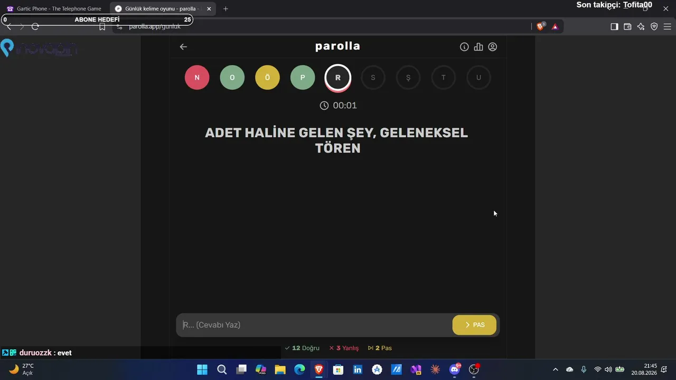
Task: Open Microsoft Edge from the taskbar
Action: pos(299,369)
